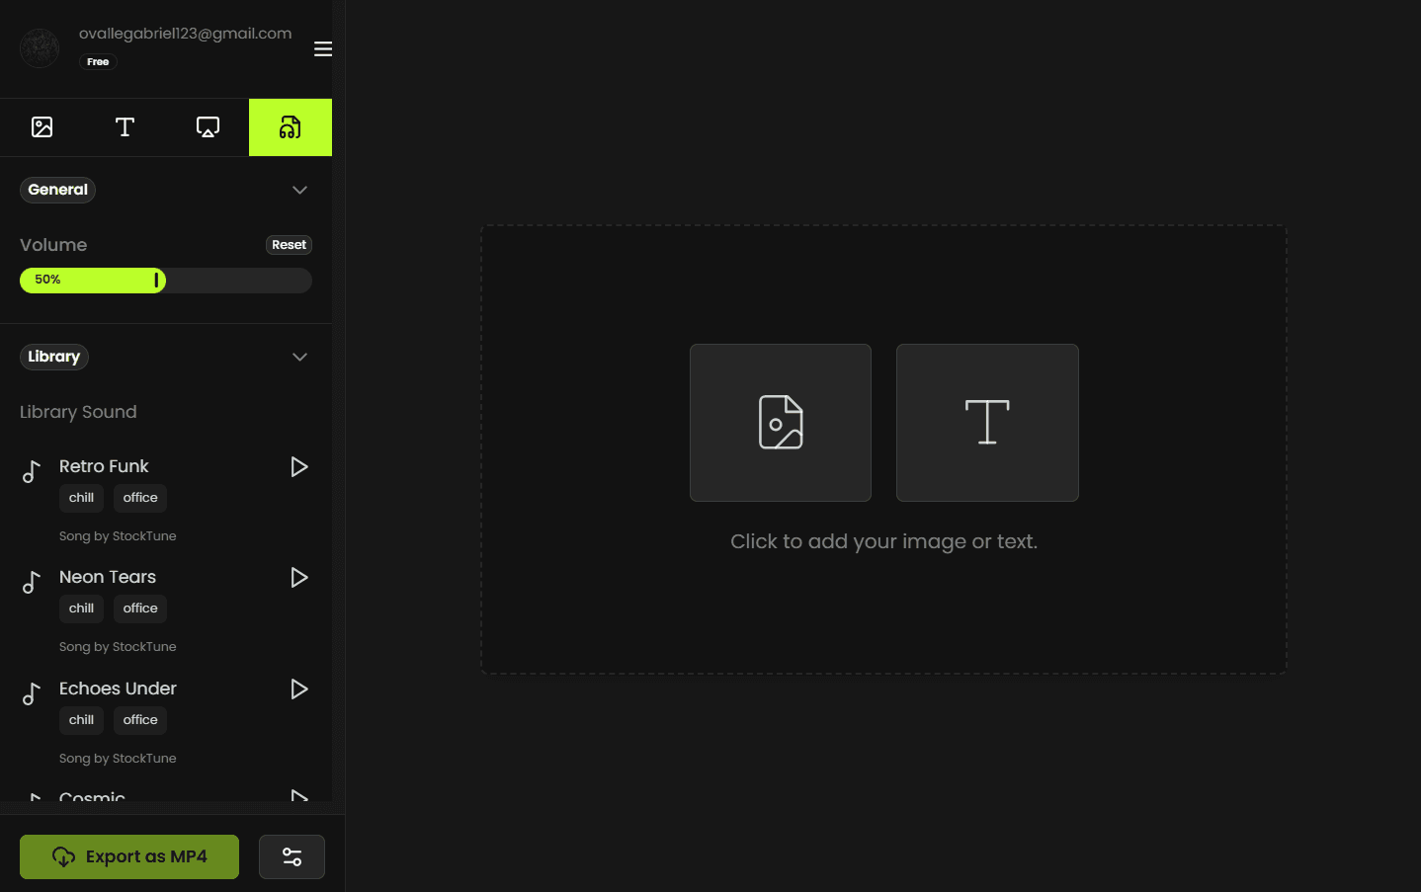The image size is (1421, 892).
Task: Click the user profile avatar
Action: click(40, 47)
